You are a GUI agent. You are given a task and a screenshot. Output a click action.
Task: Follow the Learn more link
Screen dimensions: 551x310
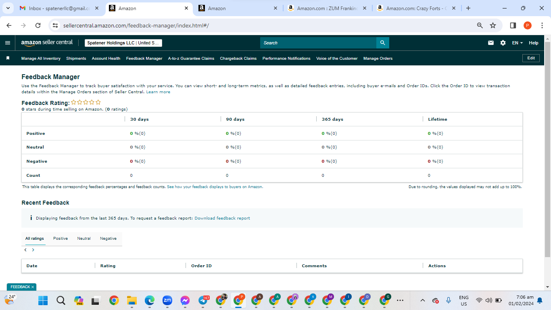point(158,92)
